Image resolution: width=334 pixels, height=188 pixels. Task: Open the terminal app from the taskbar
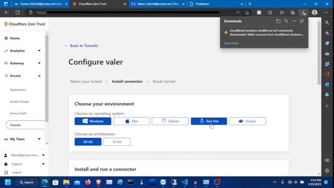pos(131,182)
